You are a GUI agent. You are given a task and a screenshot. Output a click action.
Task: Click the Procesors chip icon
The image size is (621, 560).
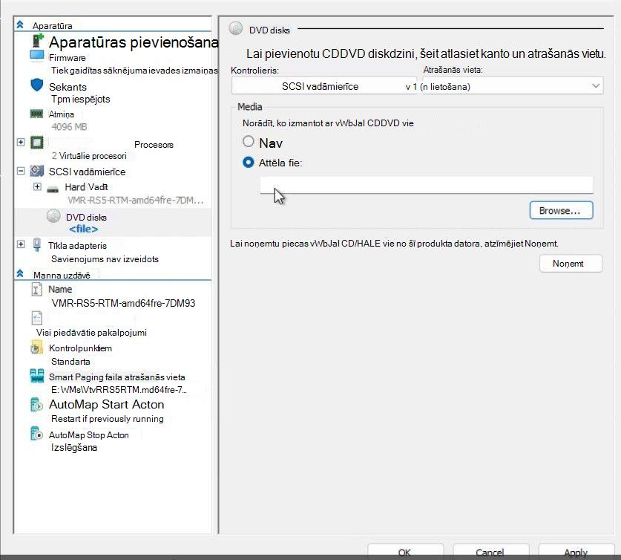click(37, 143)
